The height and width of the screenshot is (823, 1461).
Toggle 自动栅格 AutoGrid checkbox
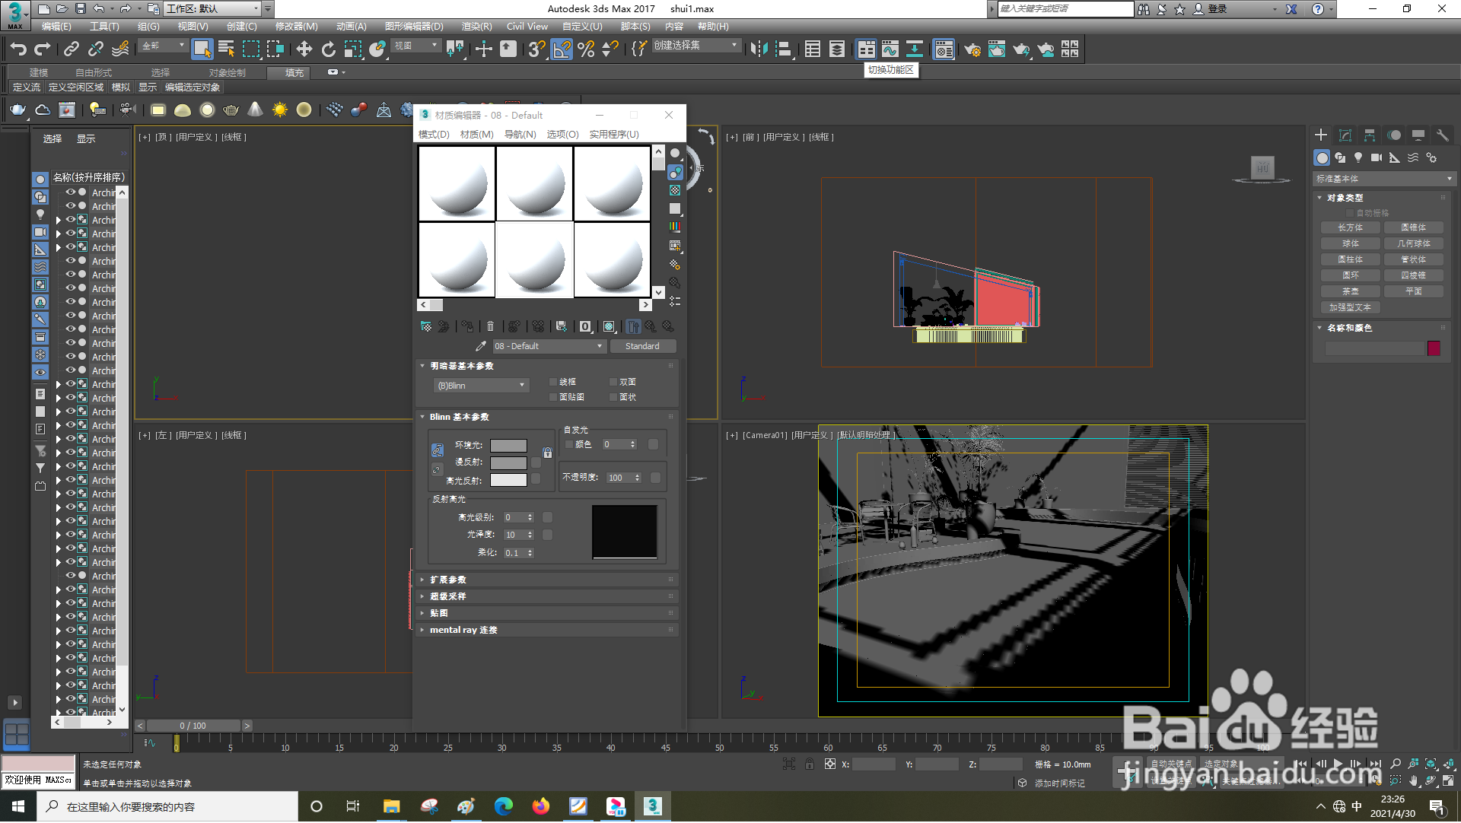click(x=1351, y=213)
